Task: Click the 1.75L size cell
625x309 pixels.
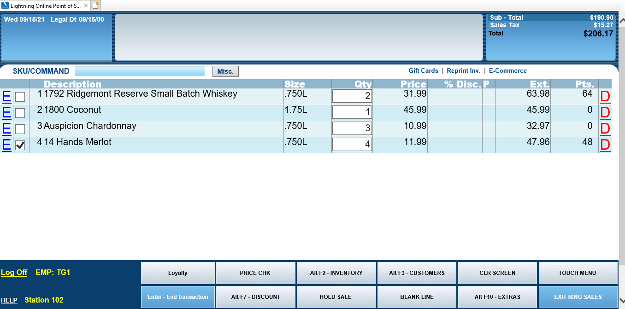Action: [295, 110]
